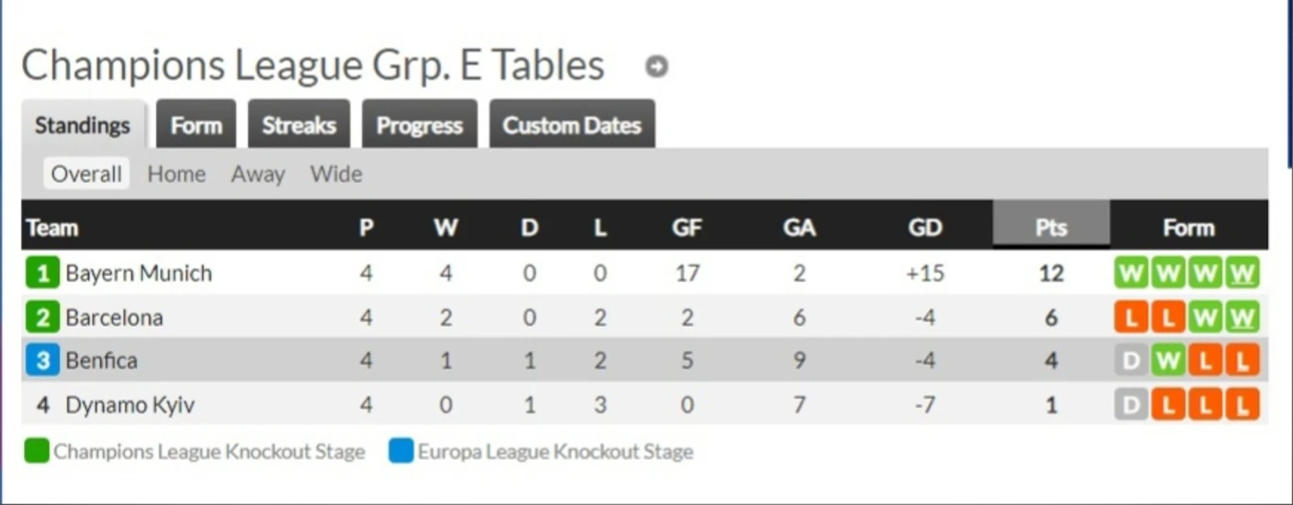Click the green Champions League Knockout Stage legend swatch
This screenshot has width=1293, height=505.
pos(36,451)
